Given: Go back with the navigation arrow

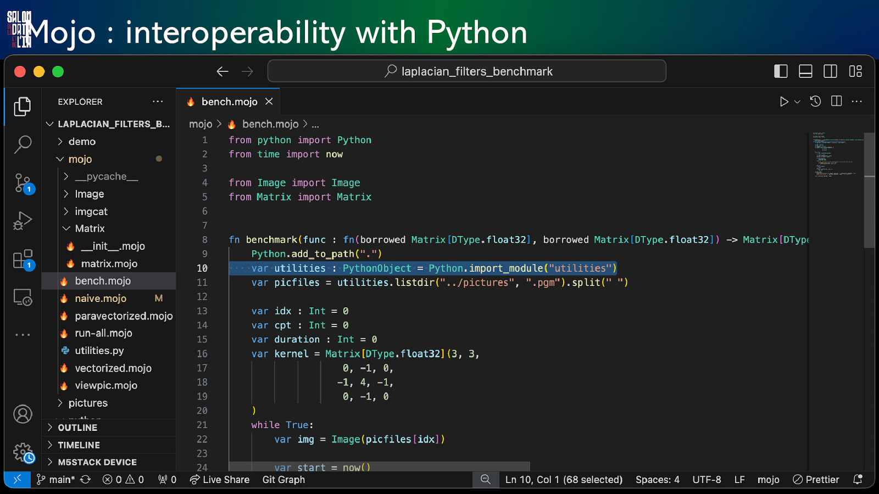Looking at the screenshot, I should [222, 71].
